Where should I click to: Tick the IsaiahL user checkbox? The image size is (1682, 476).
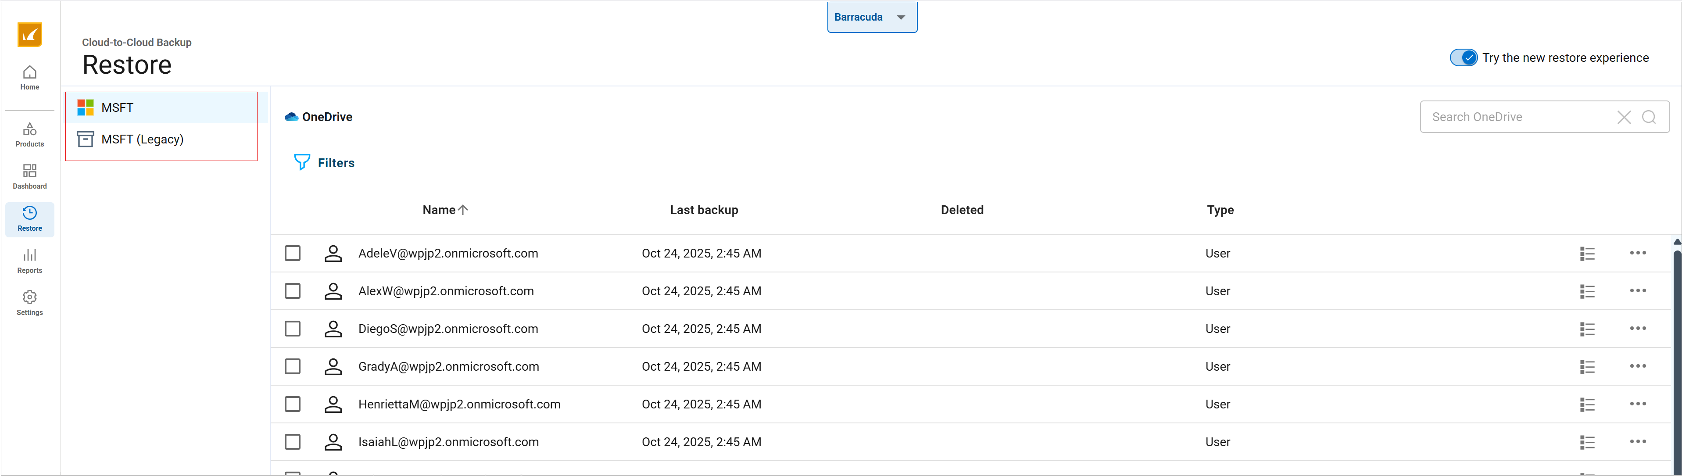[293, 442]
